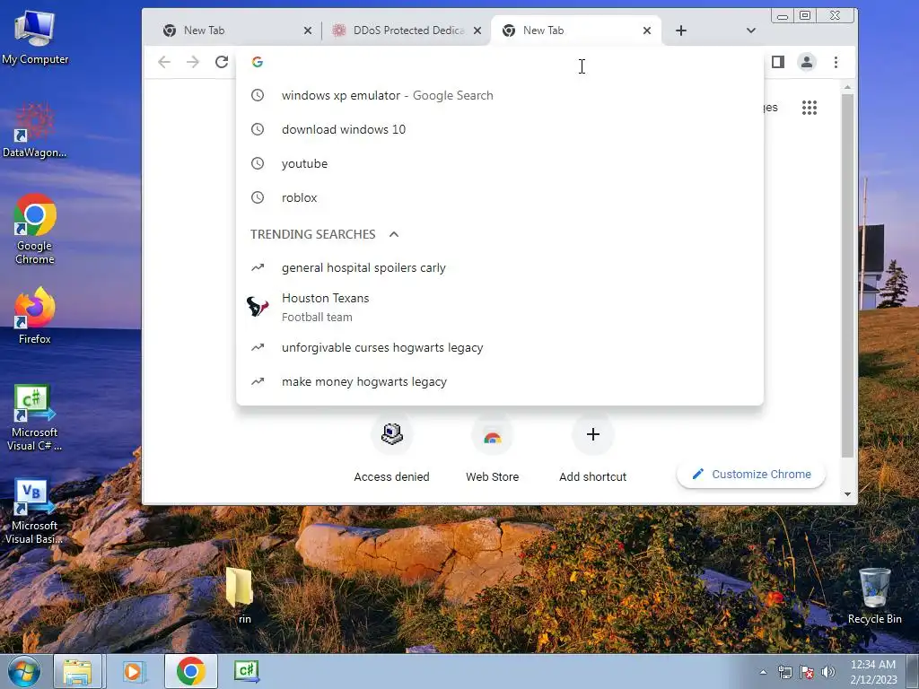Select the Microsoft Visual C# desktop shortcut

35,417
